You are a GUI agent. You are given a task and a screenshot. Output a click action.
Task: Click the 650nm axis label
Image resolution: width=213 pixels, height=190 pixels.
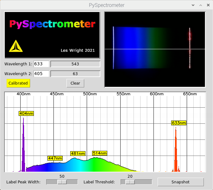point(190,94)
